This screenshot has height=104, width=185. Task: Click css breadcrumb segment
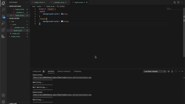point(34,6)
